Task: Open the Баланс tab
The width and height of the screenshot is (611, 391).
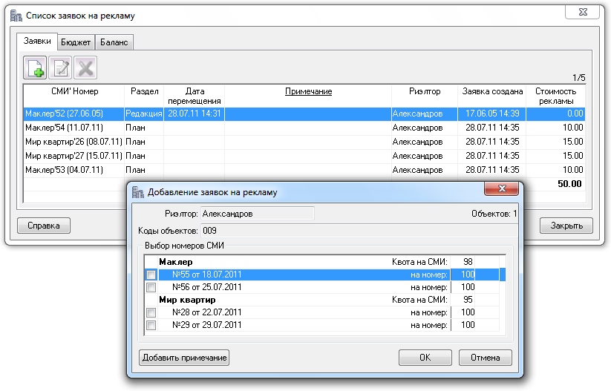Action: (x=114, y=42)
